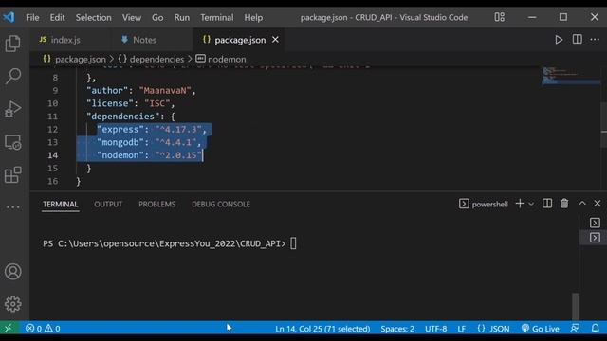
Task: Open Remote Explorer view
Action: [12, 142]
